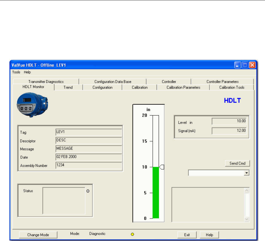
Task: Click the Descriptor field containing DESC
Action: coord(89,140)
